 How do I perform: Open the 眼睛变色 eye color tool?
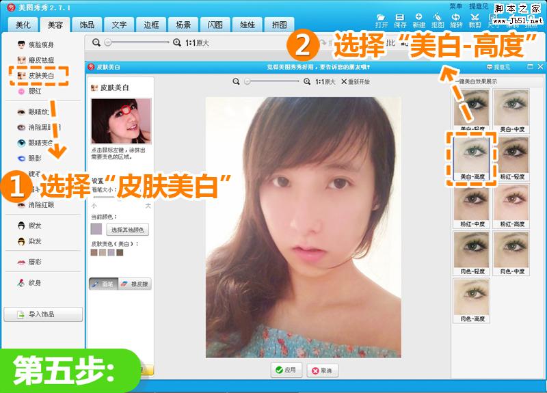click(36, 143)
